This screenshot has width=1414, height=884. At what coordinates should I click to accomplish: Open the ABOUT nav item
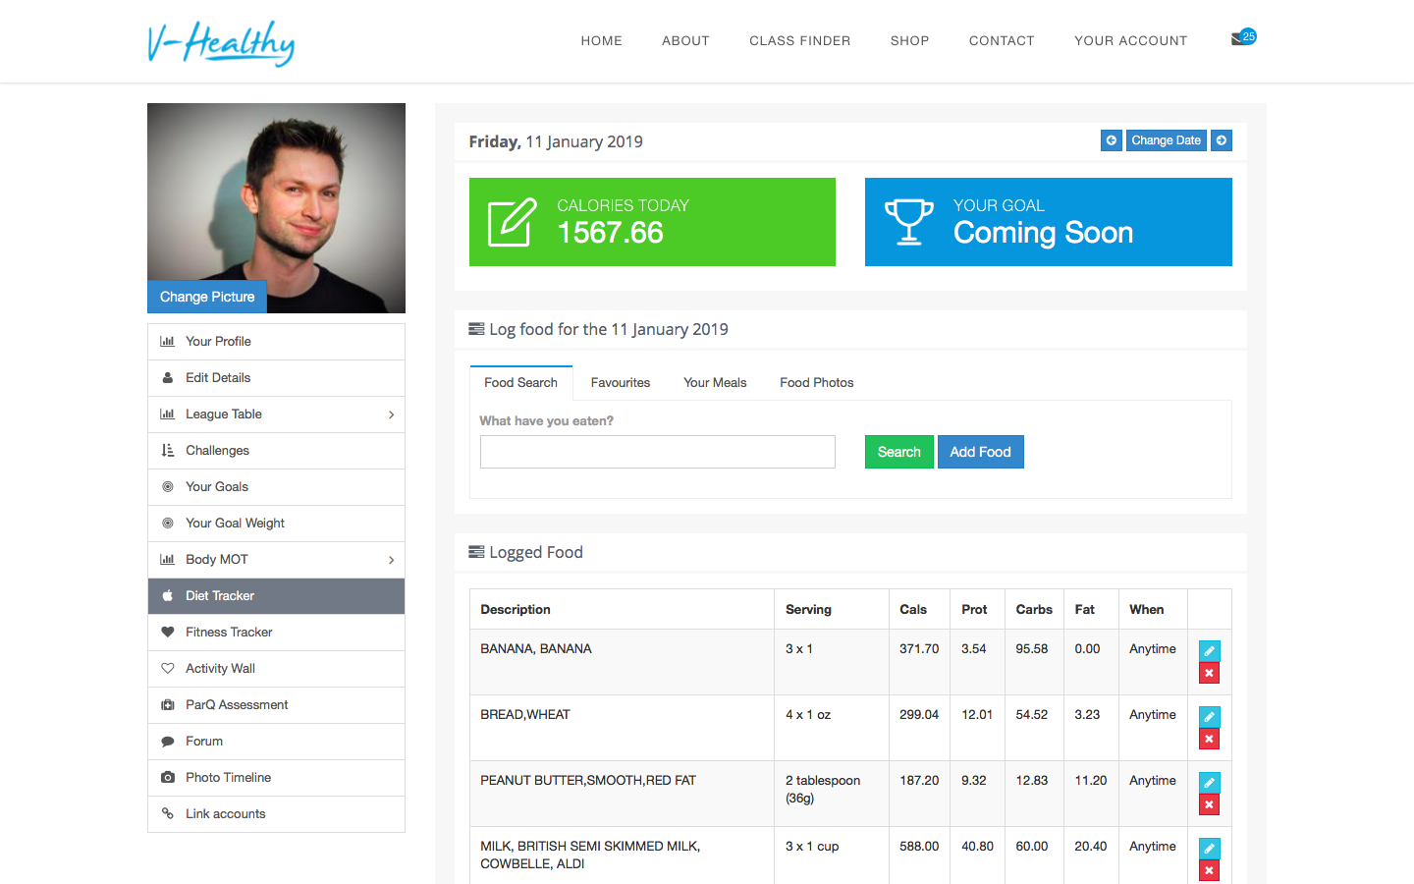685,41
